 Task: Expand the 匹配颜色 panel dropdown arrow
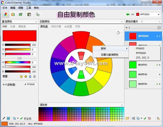122,22
